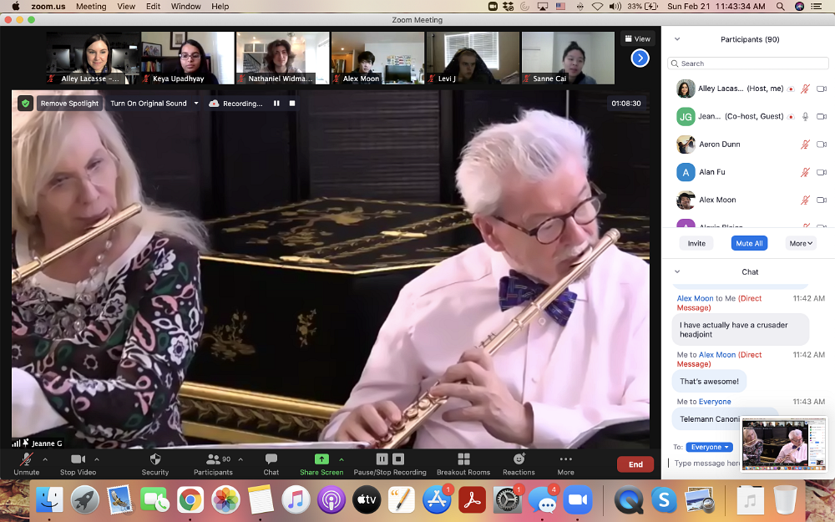Open the Reactions smiley icon

(519, 459)
